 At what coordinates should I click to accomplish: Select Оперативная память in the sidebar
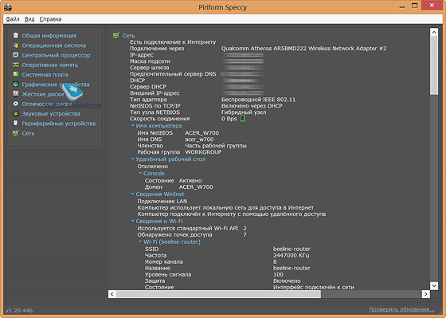pyautogui.click(x=49, y=65)
